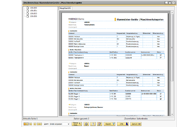177x127 pixels.
Task: Click the greyed document icon beside the printer
Action: click(93, 124)
